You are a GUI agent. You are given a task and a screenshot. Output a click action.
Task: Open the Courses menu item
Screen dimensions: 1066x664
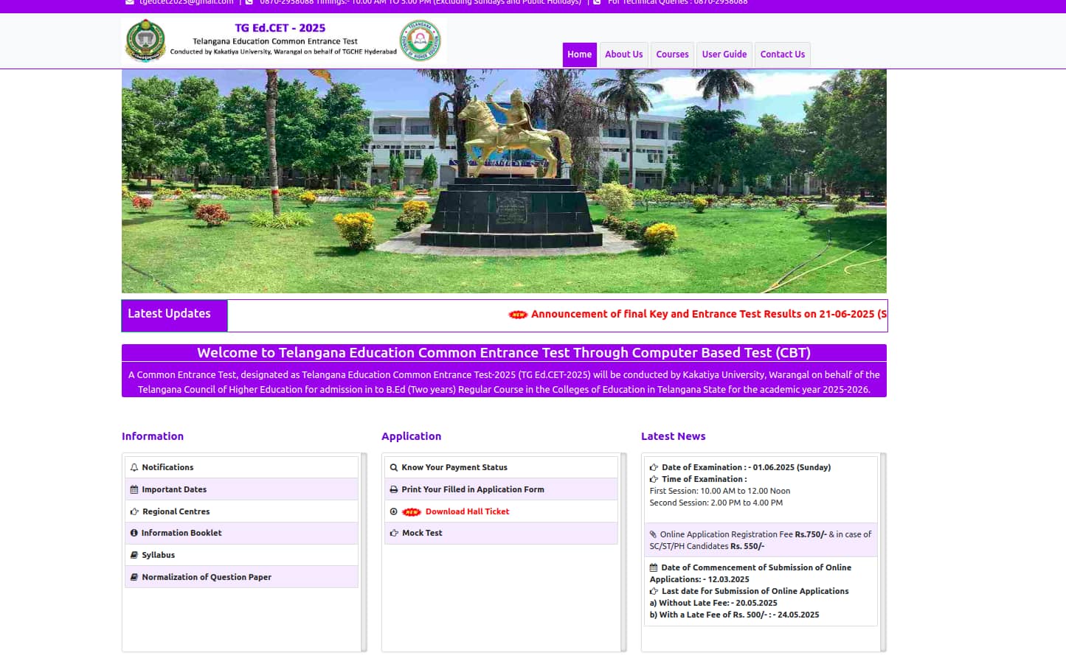(x=672, y=55)
